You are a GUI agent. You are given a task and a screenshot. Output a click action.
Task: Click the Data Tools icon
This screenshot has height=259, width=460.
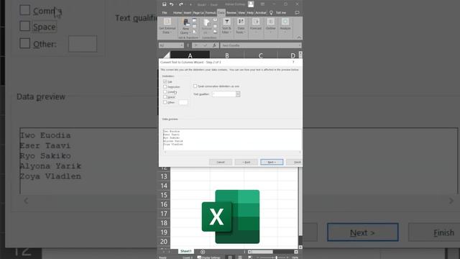[x=241, y=22]
